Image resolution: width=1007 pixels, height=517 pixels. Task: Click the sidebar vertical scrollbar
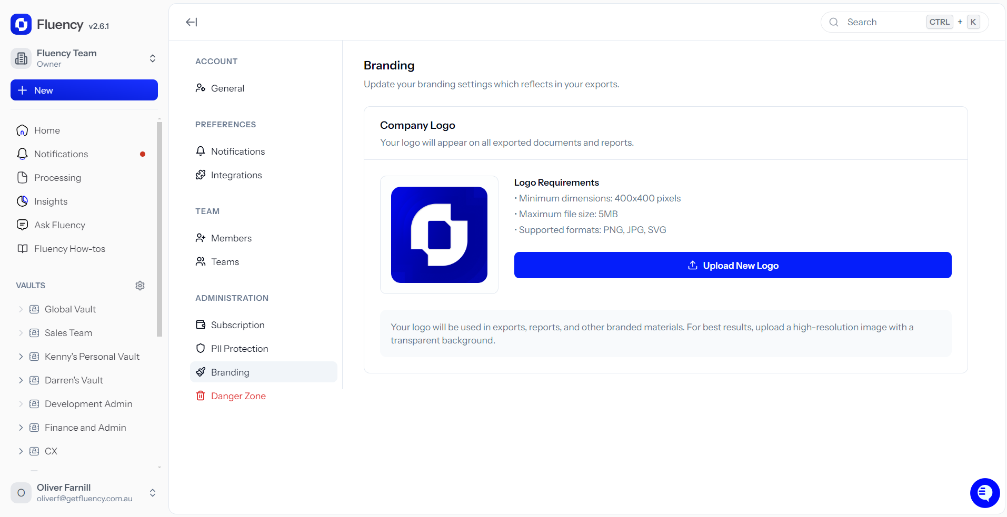coord(159,229)
